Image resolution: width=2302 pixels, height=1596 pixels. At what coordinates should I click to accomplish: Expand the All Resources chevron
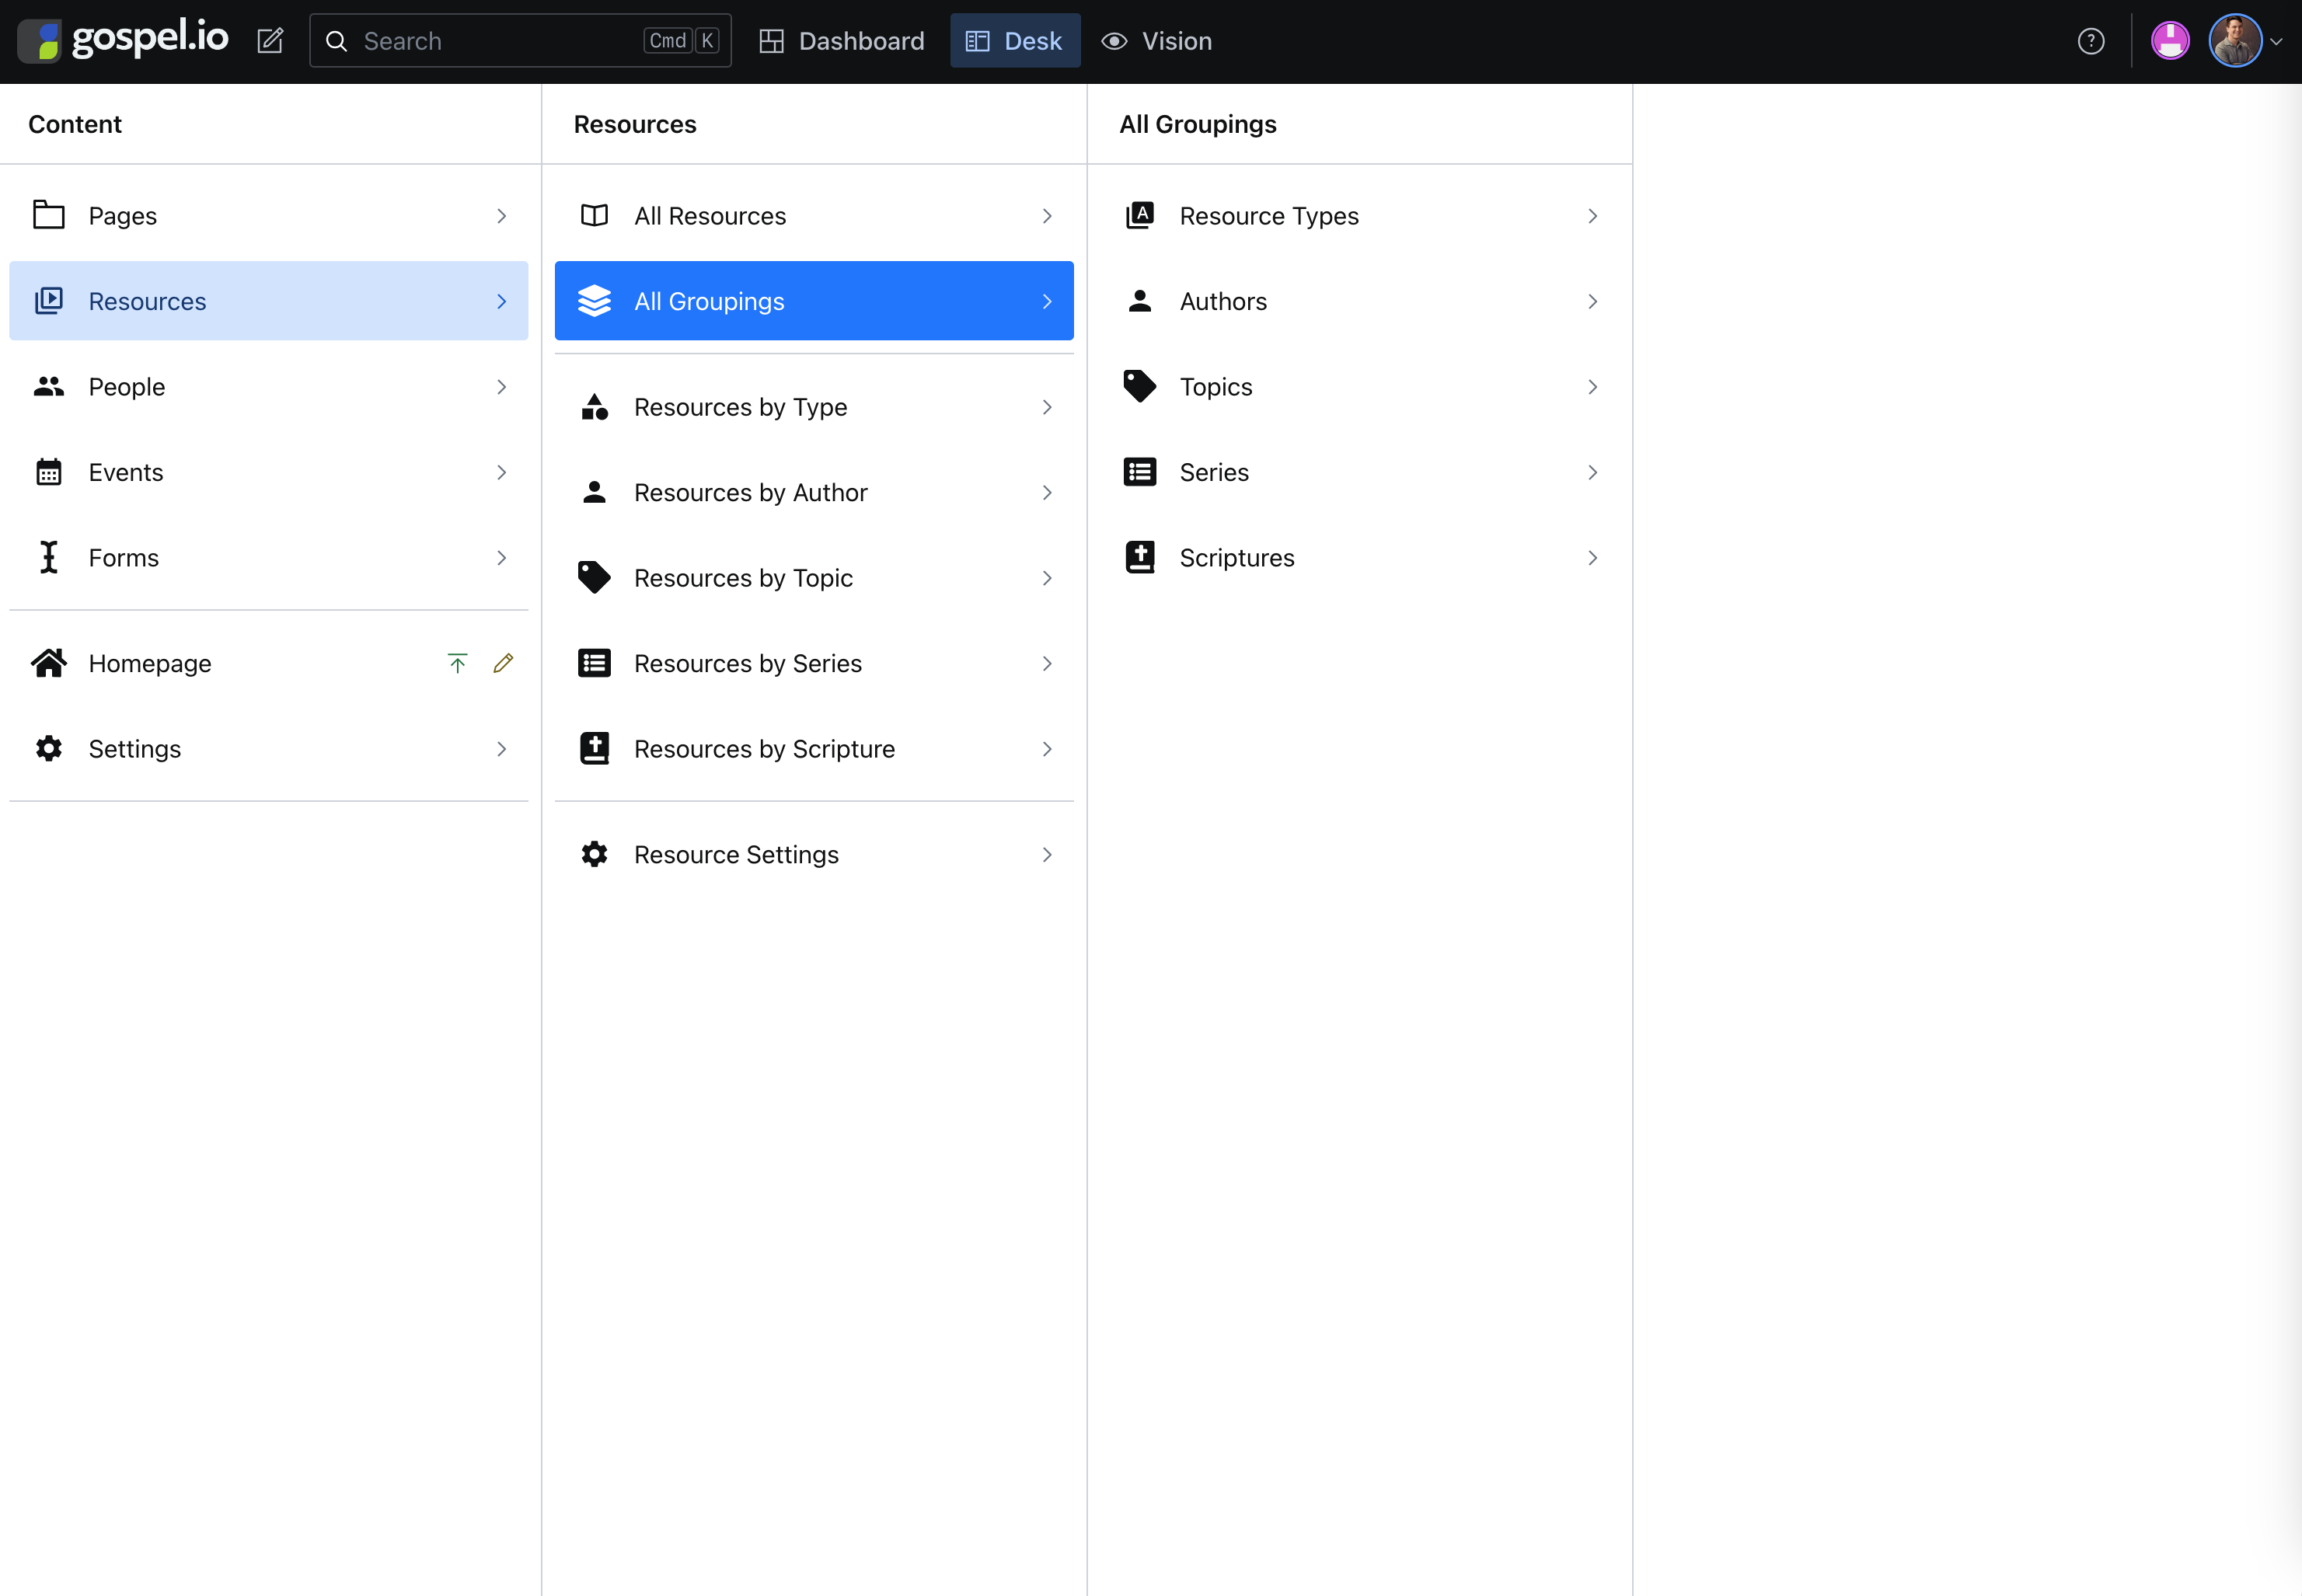1047,215
